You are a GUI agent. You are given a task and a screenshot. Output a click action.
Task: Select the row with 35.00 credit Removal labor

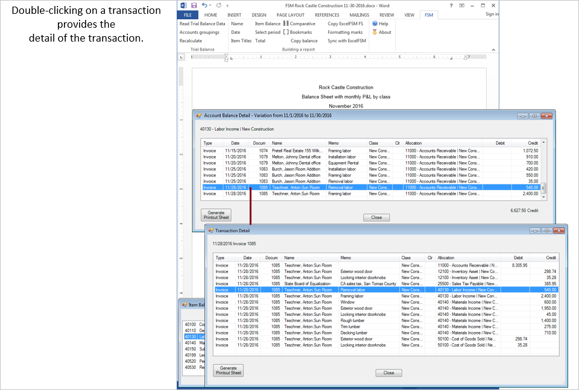click(x=371, y=181)
